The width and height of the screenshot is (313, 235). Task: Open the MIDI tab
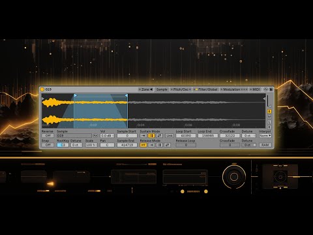[255, 89]
